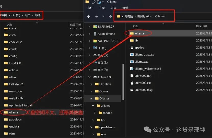Image resolution: width=212 pixels, height=138 pixels.
Task: Sort Ollama window by 修改日期 column
Action: pyautogui.click(x=202, y=26)
